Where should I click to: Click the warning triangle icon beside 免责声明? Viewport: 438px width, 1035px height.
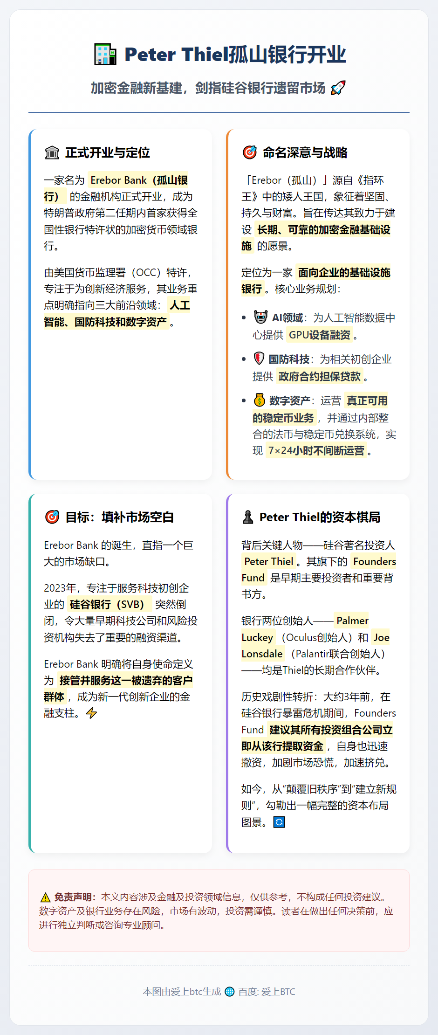click(x=45, y=897)
